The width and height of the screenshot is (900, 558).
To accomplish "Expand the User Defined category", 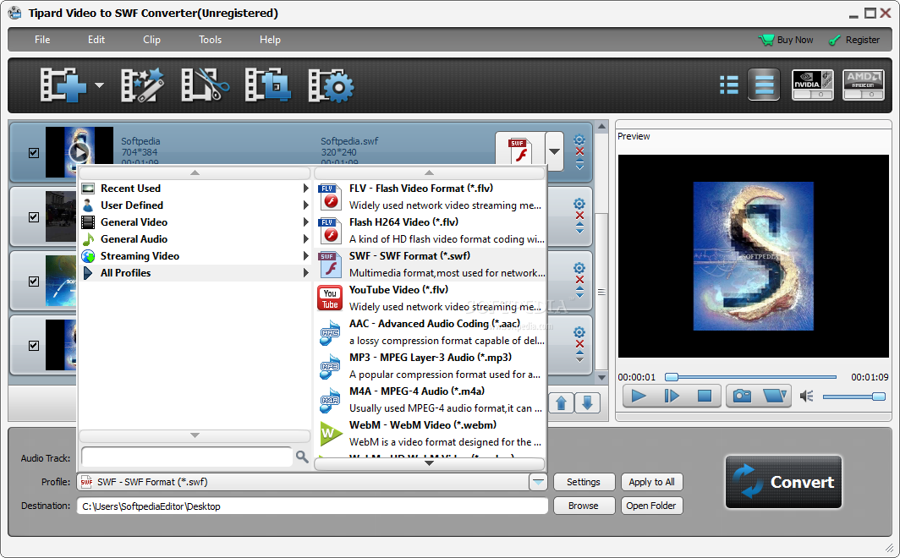I will (195, 205).
